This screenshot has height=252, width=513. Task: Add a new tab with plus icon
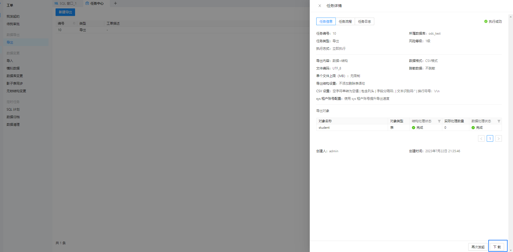click(115, 3)
